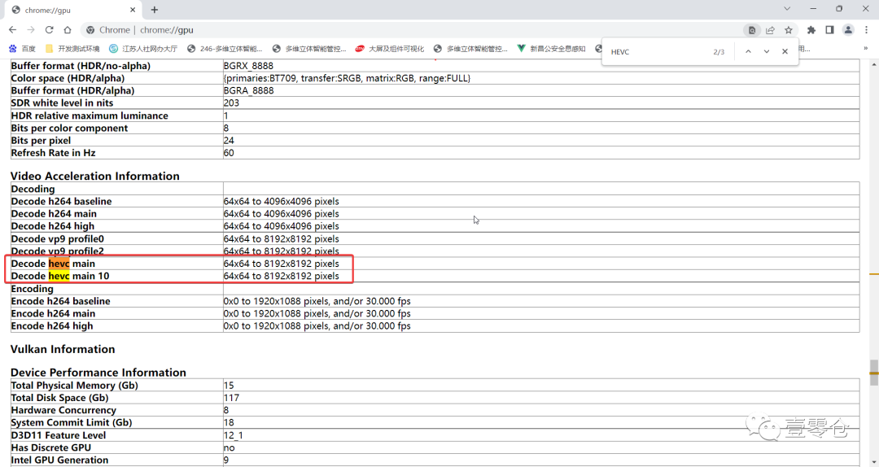This screenshot has height=467, width=879.
Task: Expand the tab search chevron
Action: [787, 9]
